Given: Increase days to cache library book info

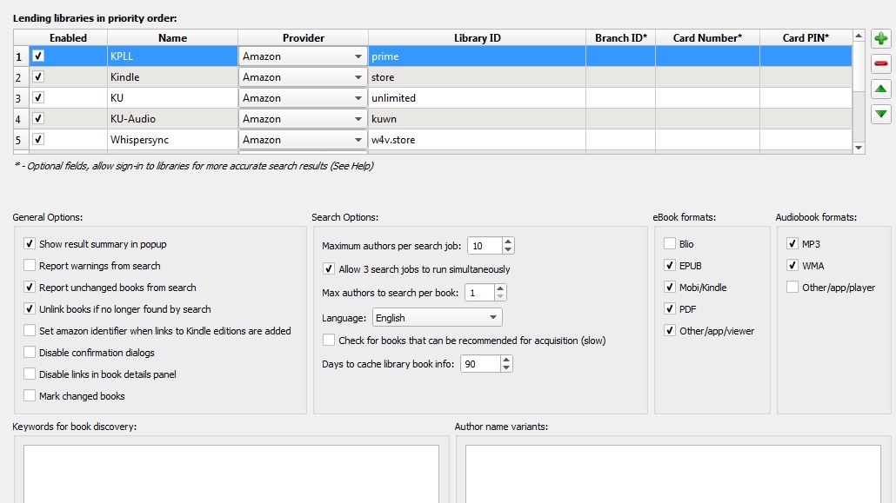Looking at the screenshot, I should [506, 360].
